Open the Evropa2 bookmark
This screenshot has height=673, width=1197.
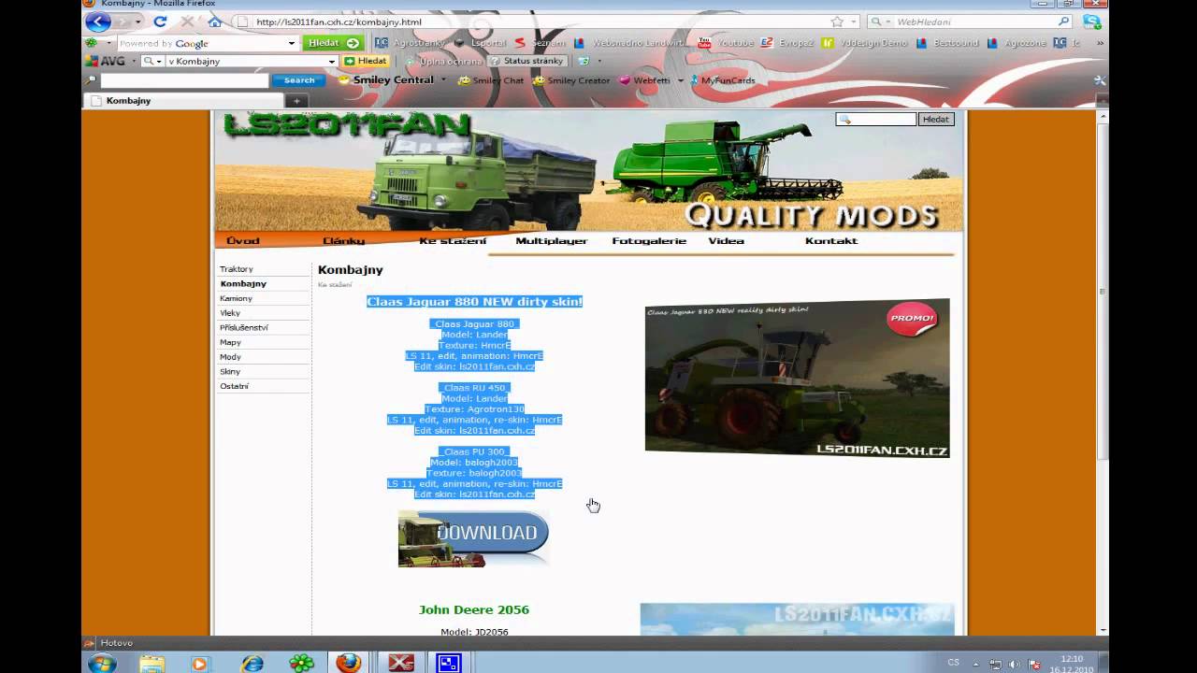[786, 43]
